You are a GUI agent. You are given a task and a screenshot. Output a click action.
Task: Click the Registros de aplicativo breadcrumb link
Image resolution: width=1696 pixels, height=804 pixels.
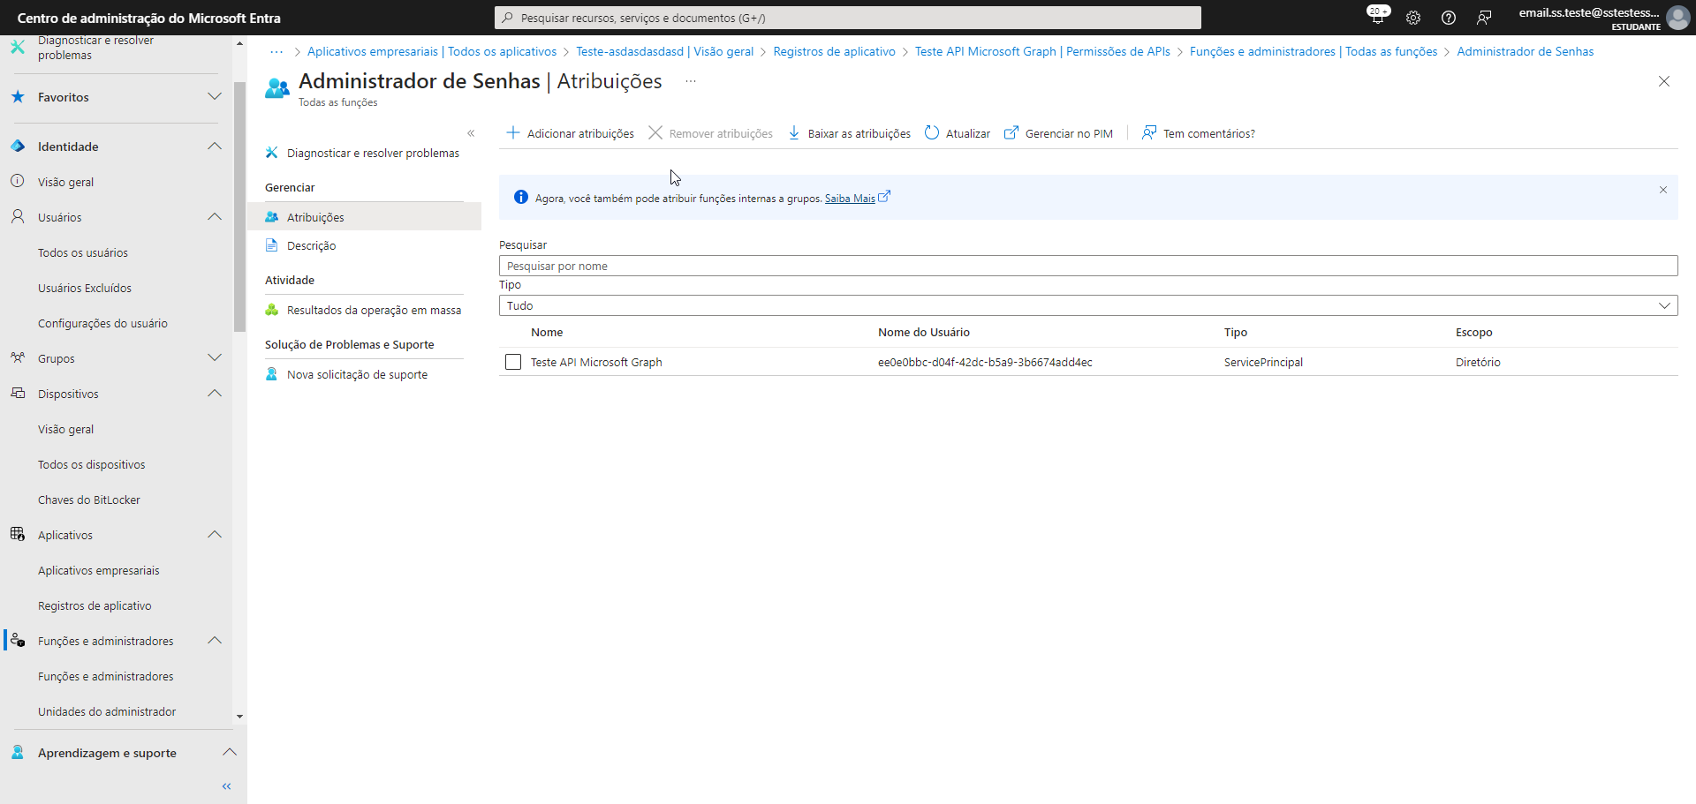point(834,51)
